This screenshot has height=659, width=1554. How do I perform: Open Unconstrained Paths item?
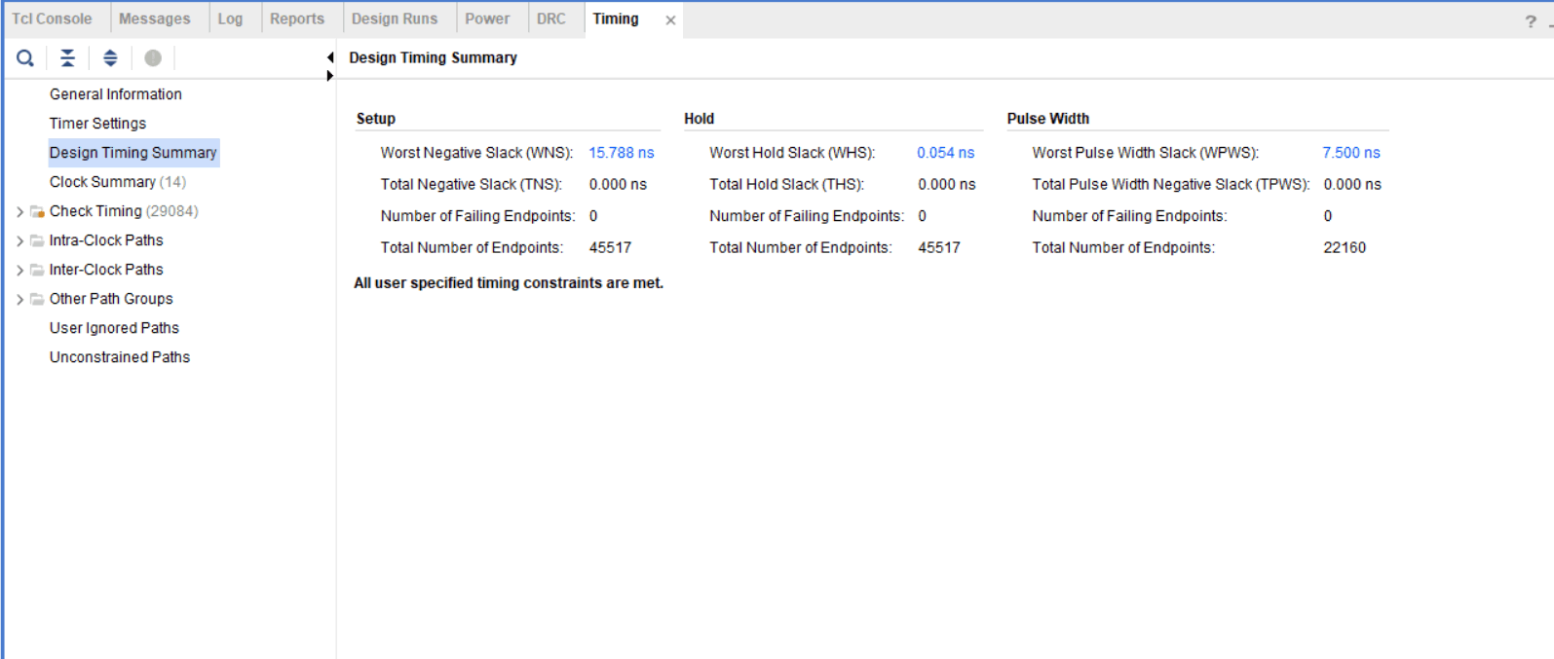[x=120, y=357]
